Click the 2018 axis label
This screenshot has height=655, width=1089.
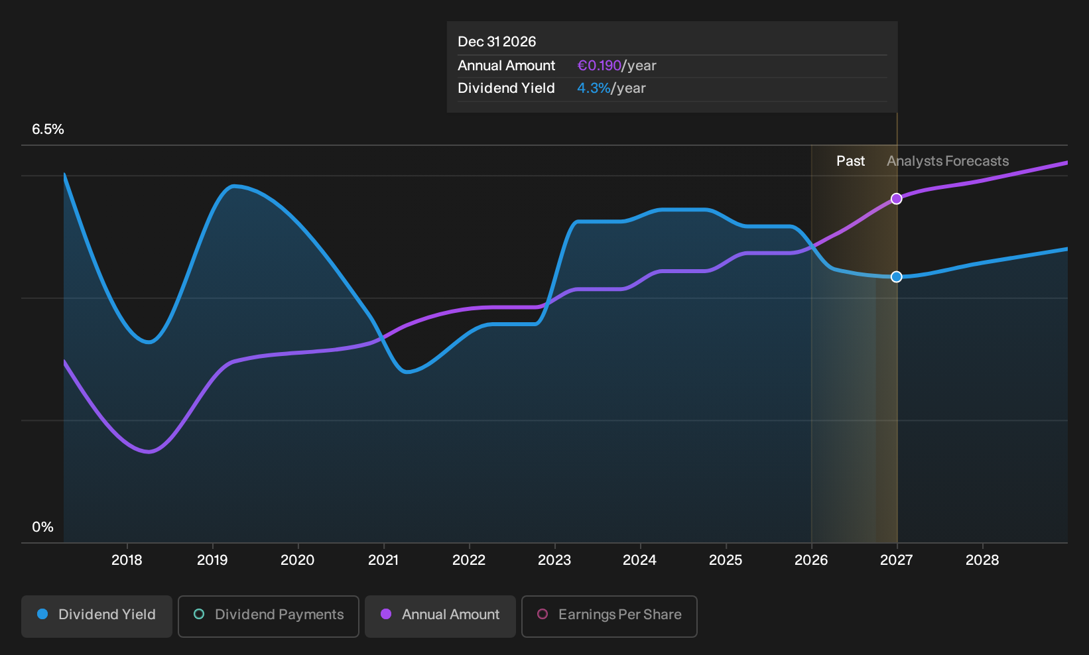click(127, 560)
